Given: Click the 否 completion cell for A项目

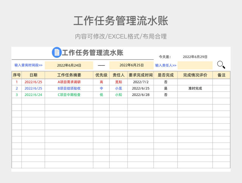Looking at the screenshot, I should point(166,82).
